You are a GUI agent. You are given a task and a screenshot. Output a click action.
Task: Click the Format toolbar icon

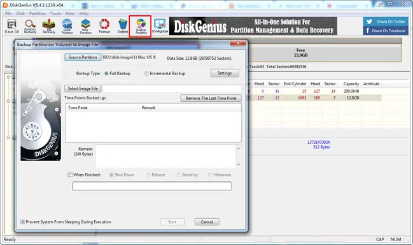104,26
